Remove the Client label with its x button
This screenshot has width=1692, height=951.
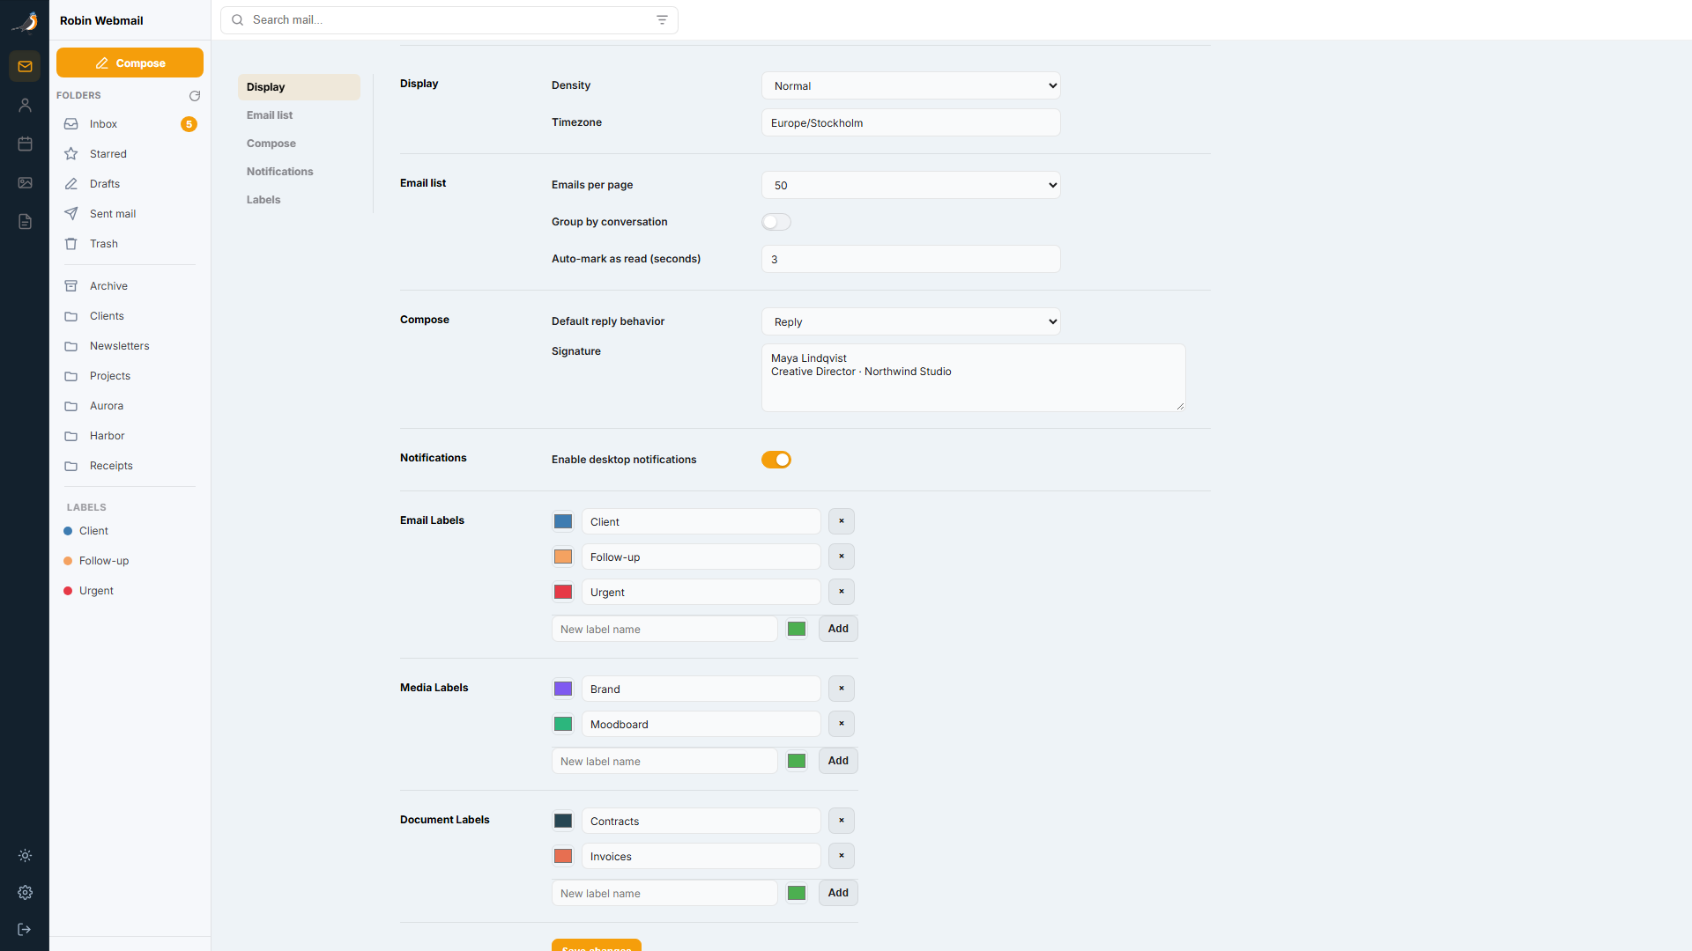coord(842,521)
